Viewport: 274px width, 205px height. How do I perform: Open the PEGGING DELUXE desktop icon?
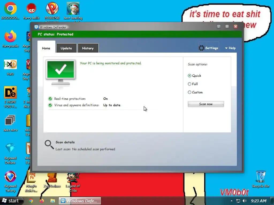click(x=52, y=11)
